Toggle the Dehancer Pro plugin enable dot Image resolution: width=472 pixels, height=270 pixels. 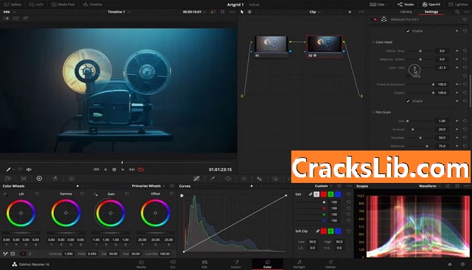[x=375, y=20]
